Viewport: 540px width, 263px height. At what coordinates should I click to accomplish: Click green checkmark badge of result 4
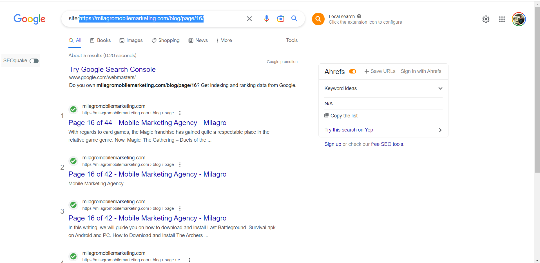coord(73,256)
